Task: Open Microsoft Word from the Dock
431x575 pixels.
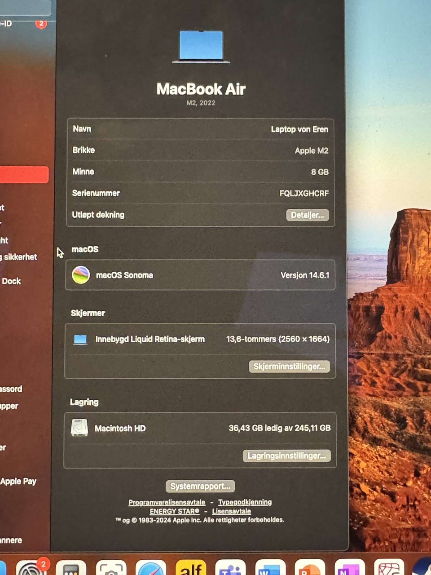Action: (x=271, y=568)
